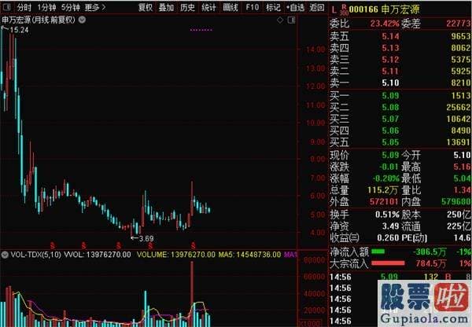Select 买二 price 5.08
472x327 pixels.
pyautogui.click(x=390, y=108)
